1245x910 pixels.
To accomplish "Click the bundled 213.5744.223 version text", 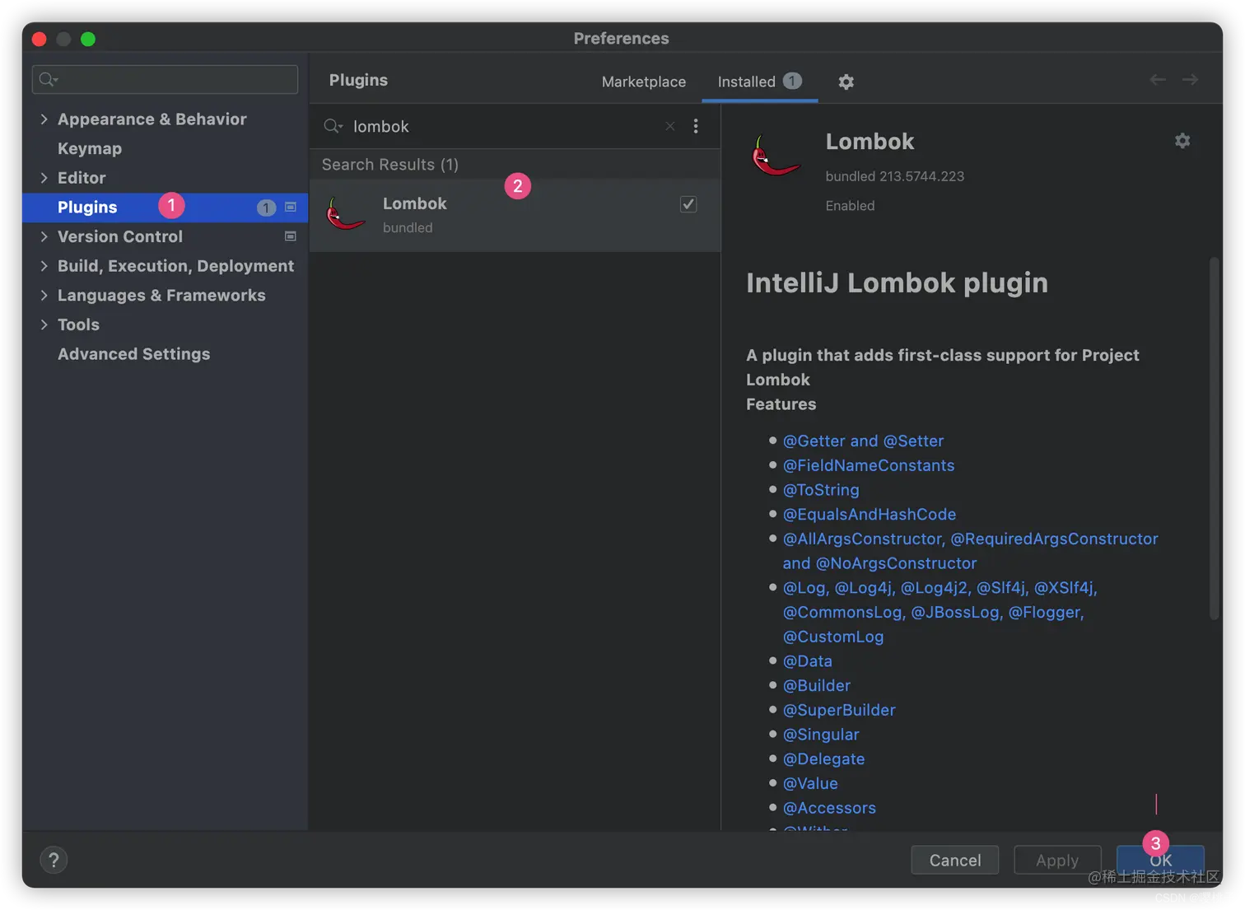I will coord(894,176).
